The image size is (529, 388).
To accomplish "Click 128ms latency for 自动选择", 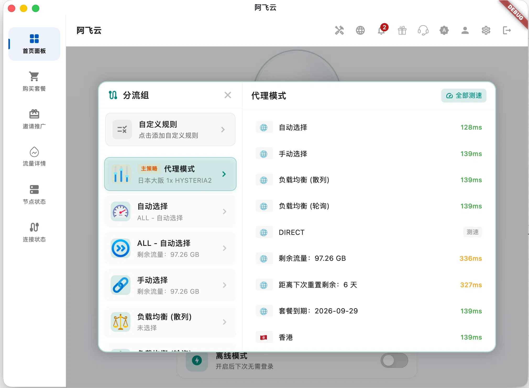I will [x=471, y=128].
